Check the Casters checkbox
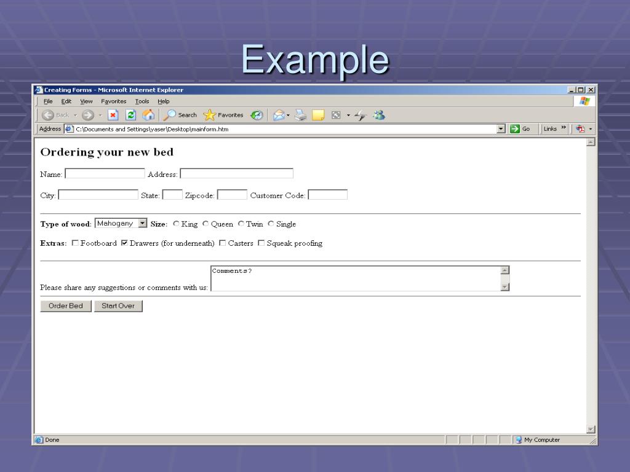Viewport: 630px width, 472px height. click(222, 243)
